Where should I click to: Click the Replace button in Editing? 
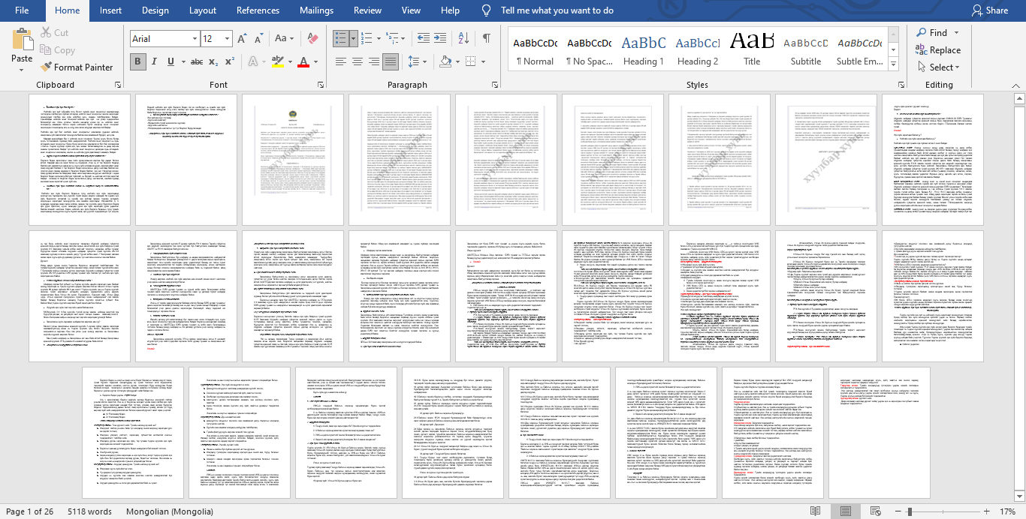937,50
